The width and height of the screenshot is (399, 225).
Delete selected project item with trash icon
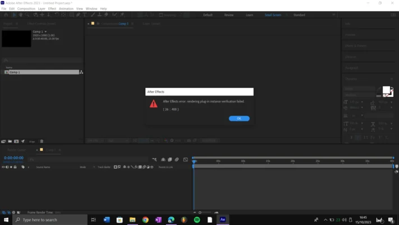coord(42,141)
